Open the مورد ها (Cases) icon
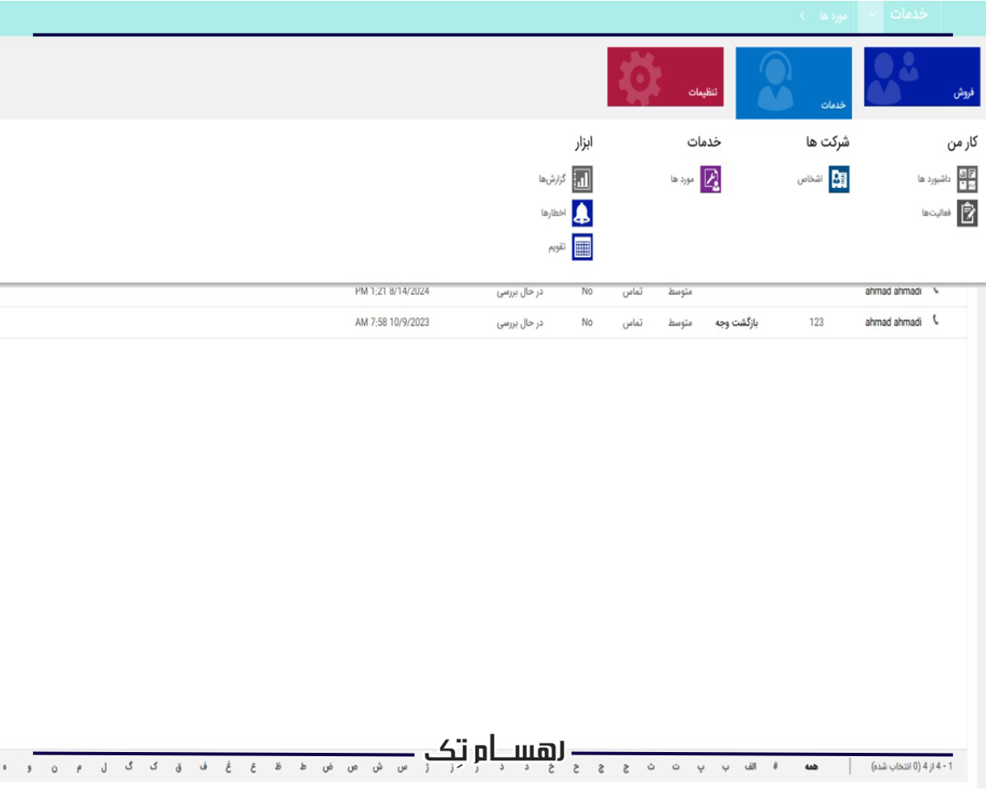The height and width of the screenshot is (789, 986). click(710, 179)
